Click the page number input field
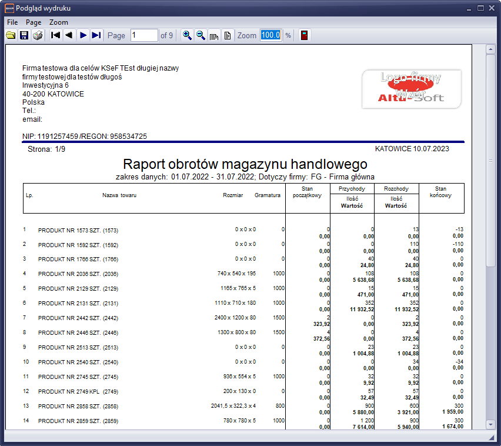The height and width of the screenshot is (446, 501). [x=144, y=35]
